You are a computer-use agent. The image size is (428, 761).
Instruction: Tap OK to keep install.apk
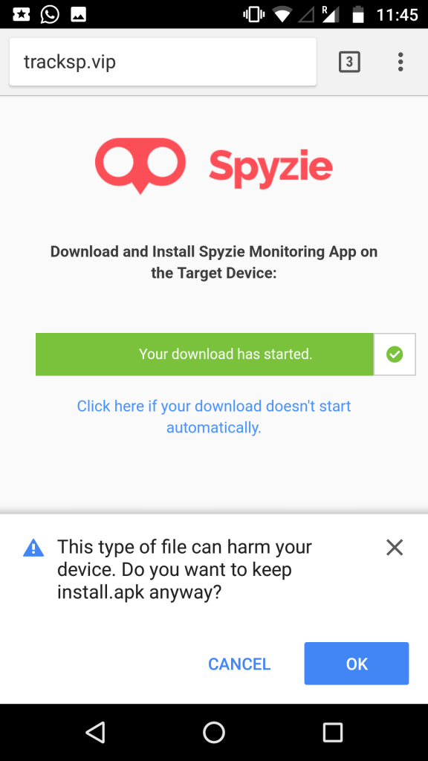tap(356, 664)
